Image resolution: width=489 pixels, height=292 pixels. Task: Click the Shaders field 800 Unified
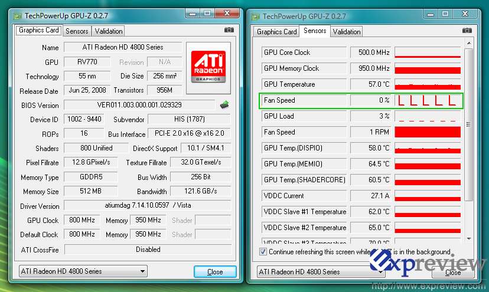point(96,147)
